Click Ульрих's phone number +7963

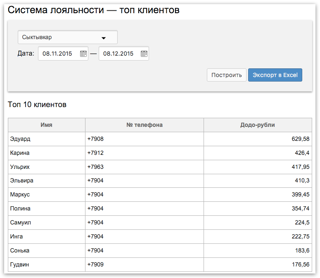coord(95,167)
